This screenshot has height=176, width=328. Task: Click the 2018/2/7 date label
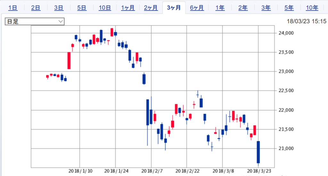pos(152,171)
